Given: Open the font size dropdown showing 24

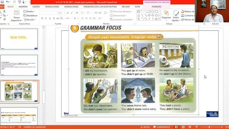Looking at the screenshot, I should tap(64, 13).
